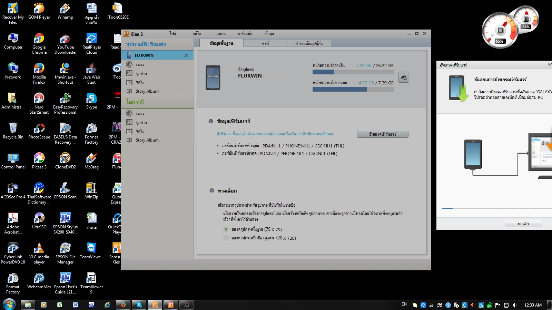Open the memory browse folder icon

coord(403,77)
